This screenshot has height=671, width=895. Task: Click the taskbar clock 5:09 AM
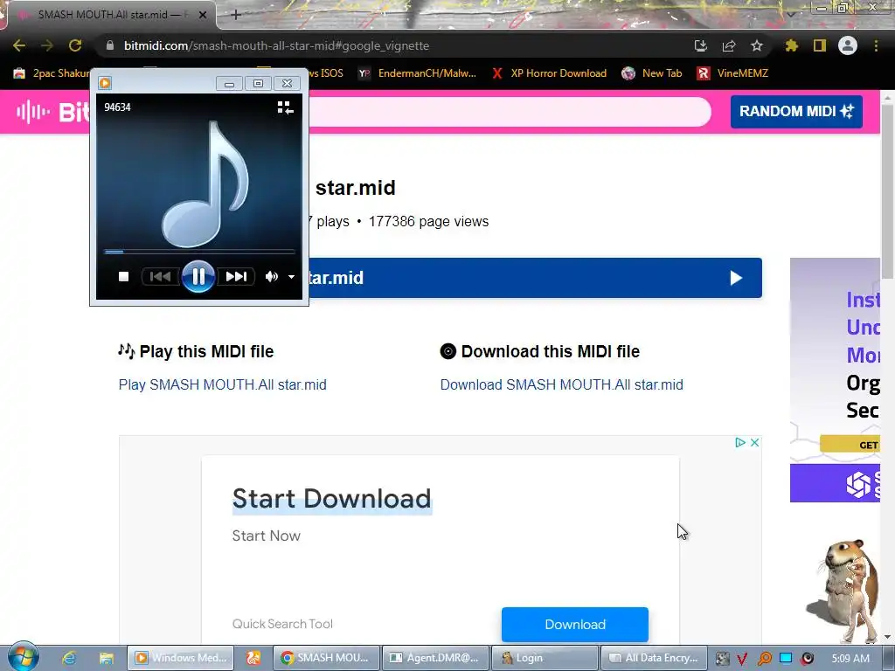coord(850,659)
